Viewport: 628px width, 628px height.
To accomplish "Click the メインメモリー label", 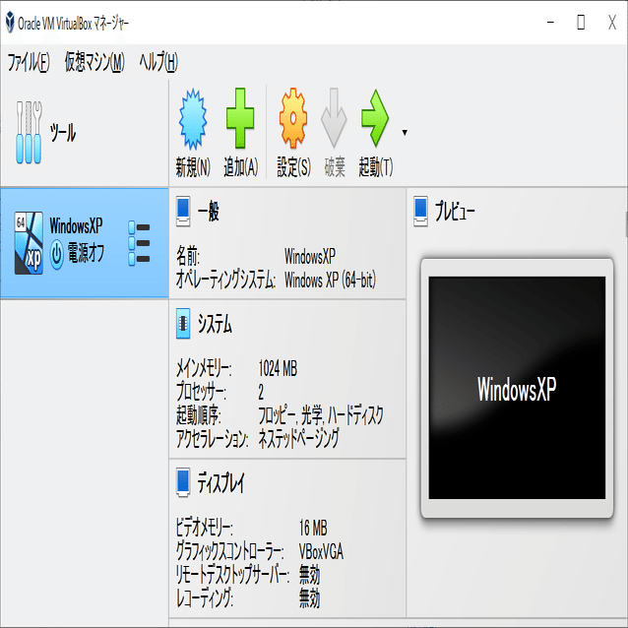I will point(204,368).
